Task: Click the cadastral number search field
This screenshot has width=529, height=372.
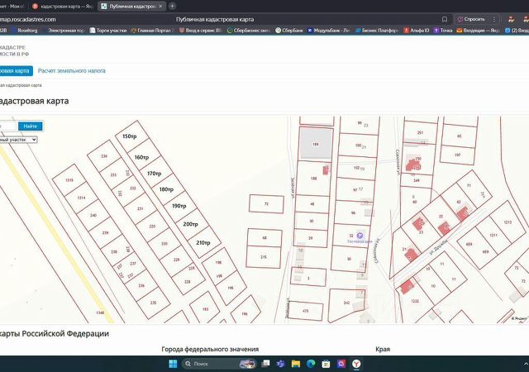Action: click(x=8, y=126)
